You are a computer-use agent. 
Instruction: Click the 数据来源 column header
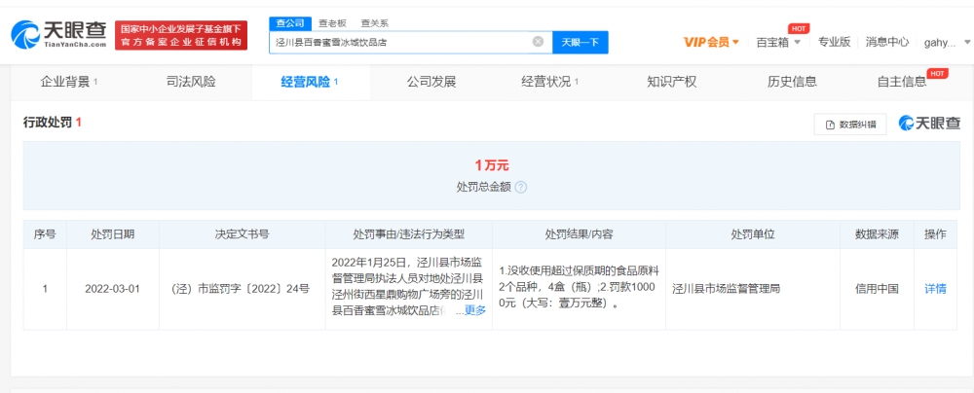(877, 234)
